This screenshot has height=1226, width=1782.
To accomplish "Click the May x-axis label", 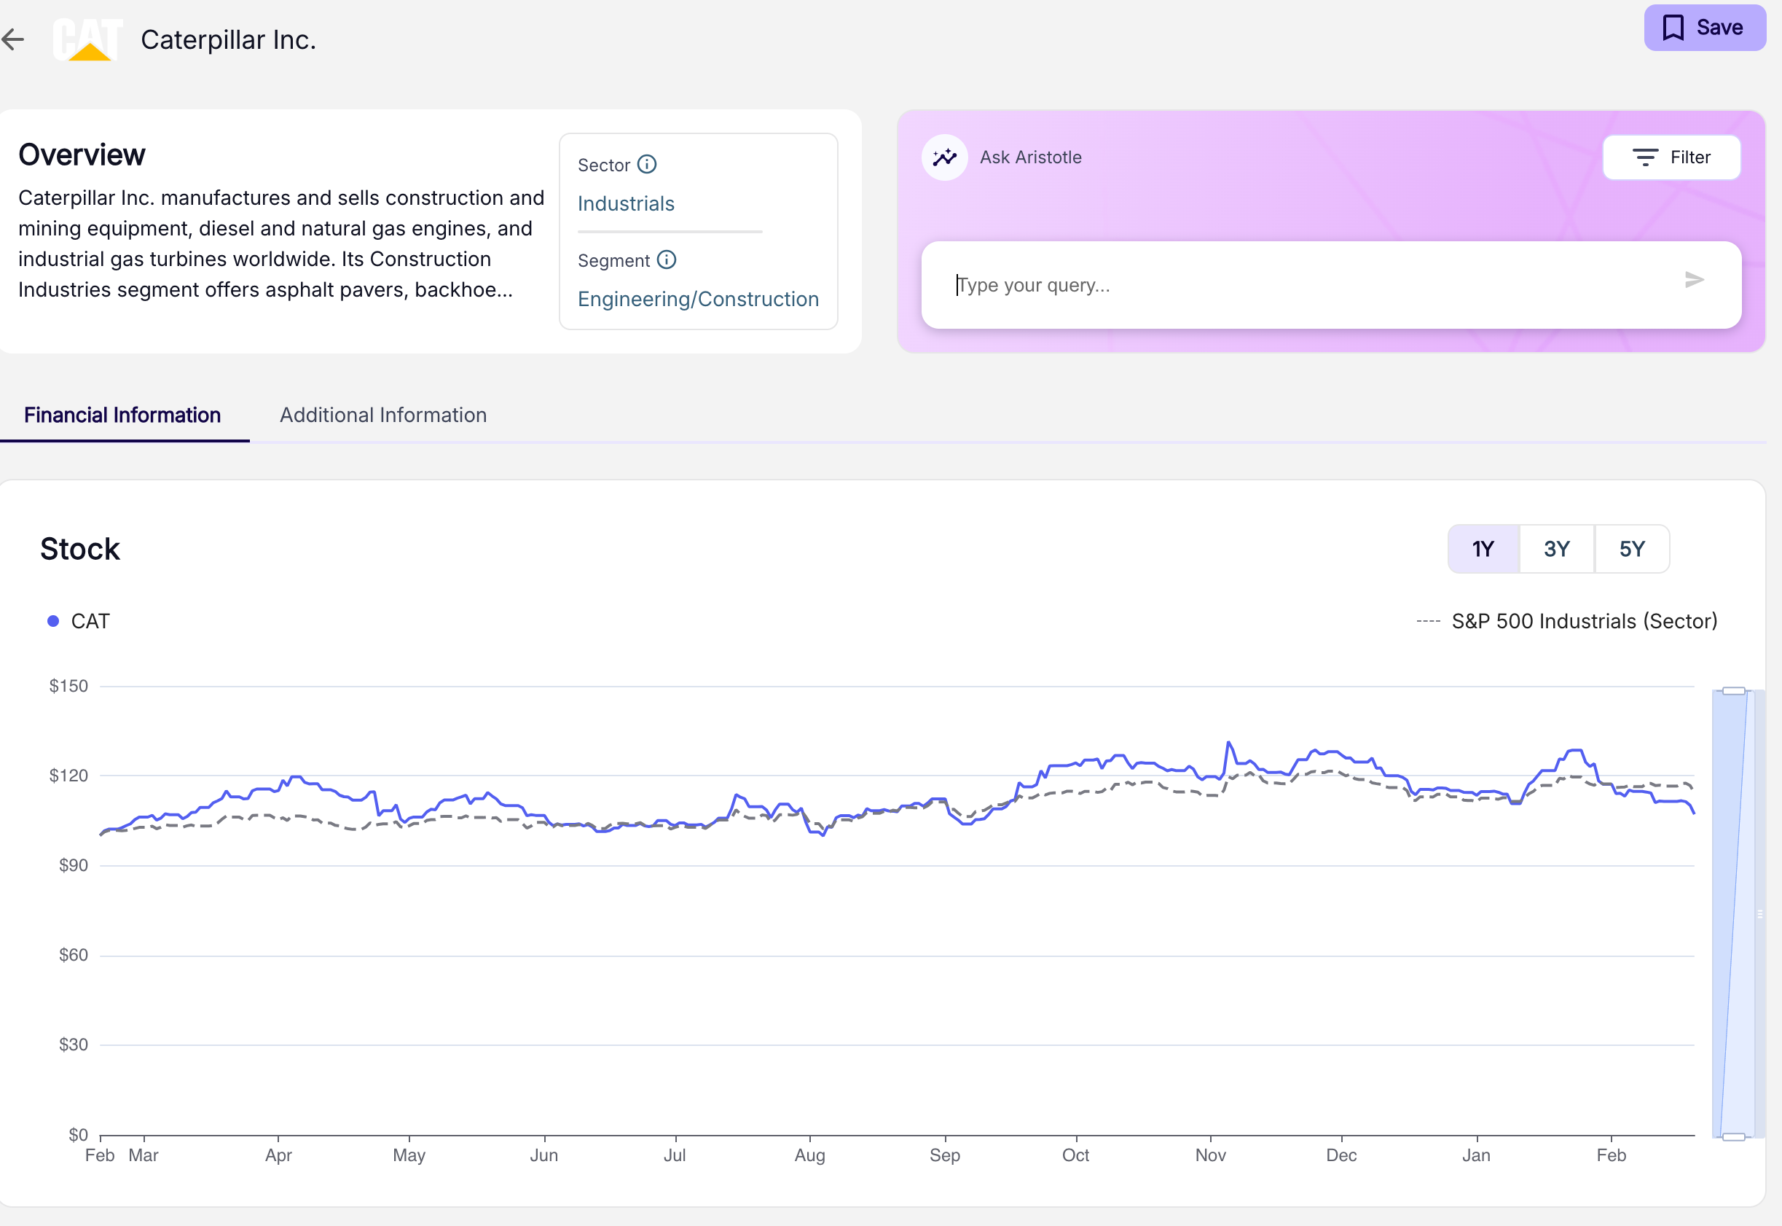I will (409, 1155).
